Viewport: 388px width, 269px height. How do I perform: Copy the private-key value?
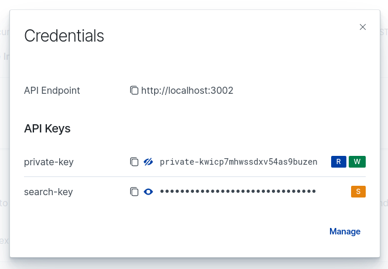[x=134, y=162]
